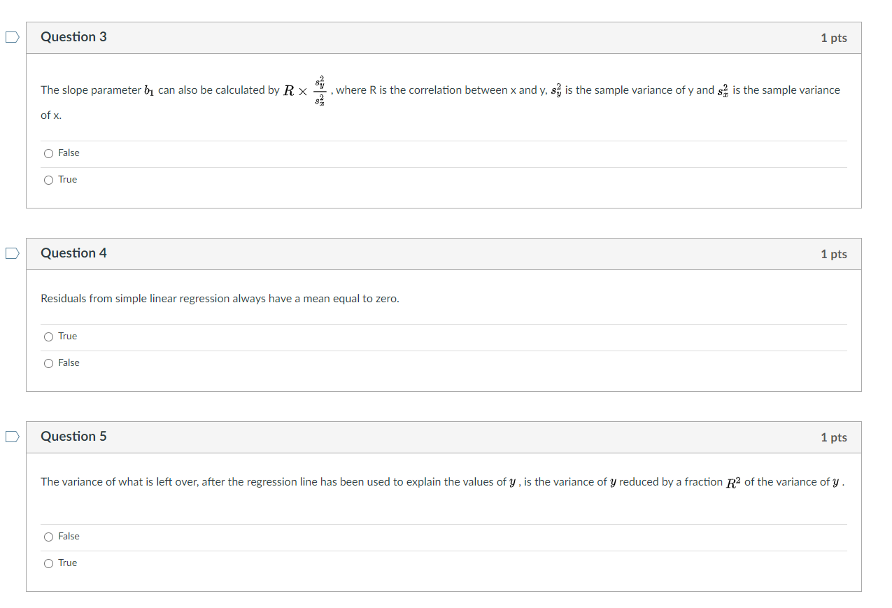Click the 1 pts label on Question 3
This screenshot has height=608, width=892.
click(833, 38)
